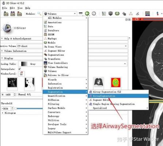163x146 pixels.
Task: Adjust the Threshold slider handle
Action: [16, 108]
